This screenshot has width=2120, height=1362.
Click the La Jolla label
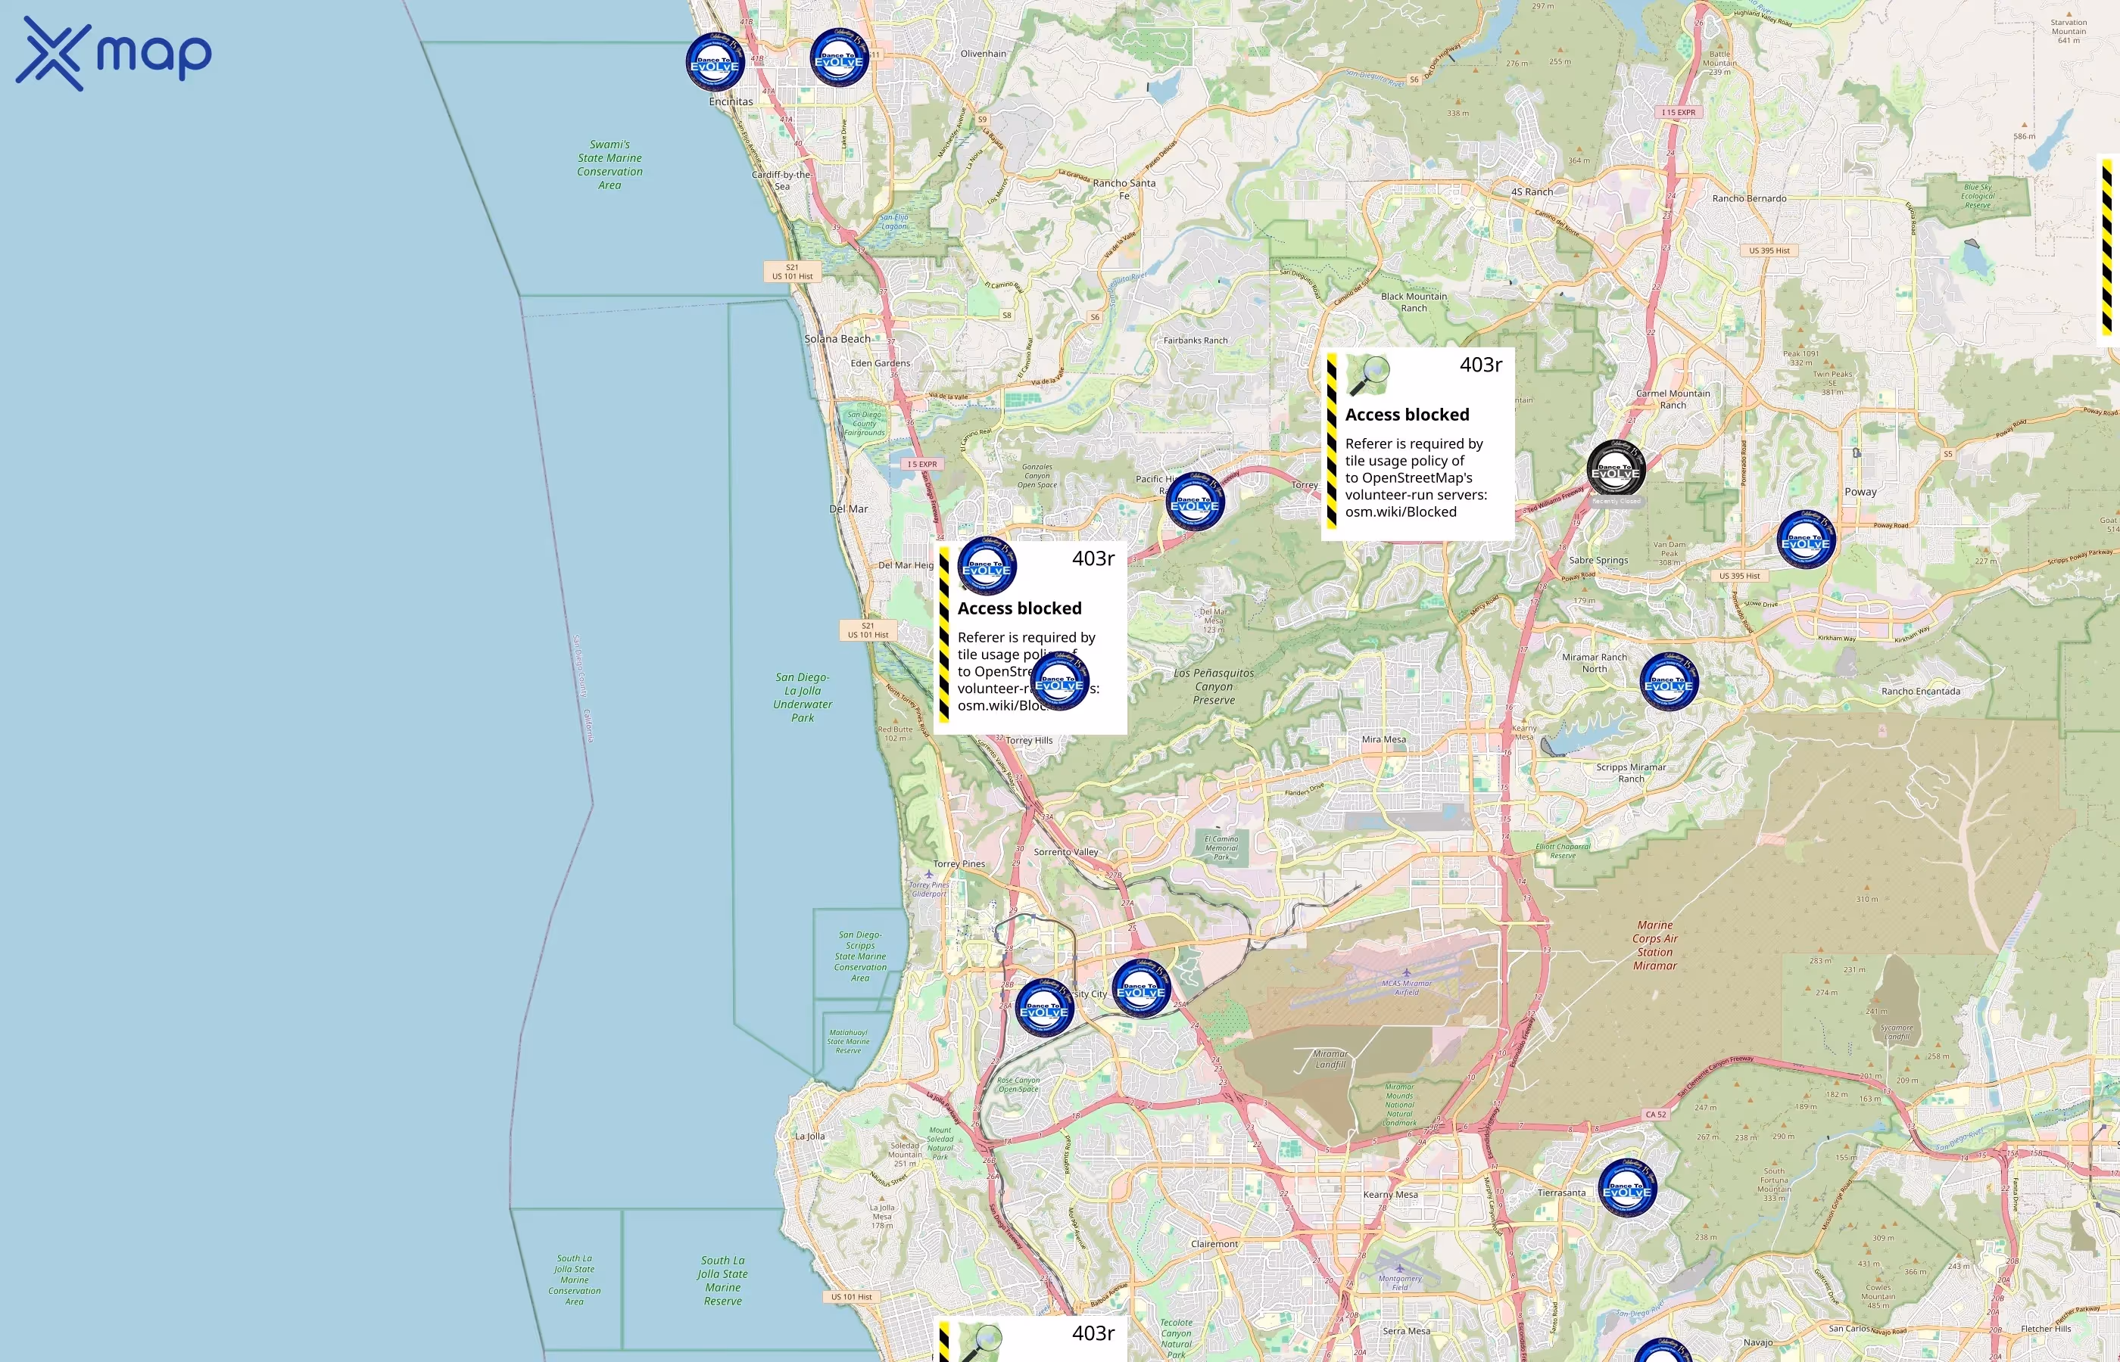pyautogui.click(x=809, y=1137)
